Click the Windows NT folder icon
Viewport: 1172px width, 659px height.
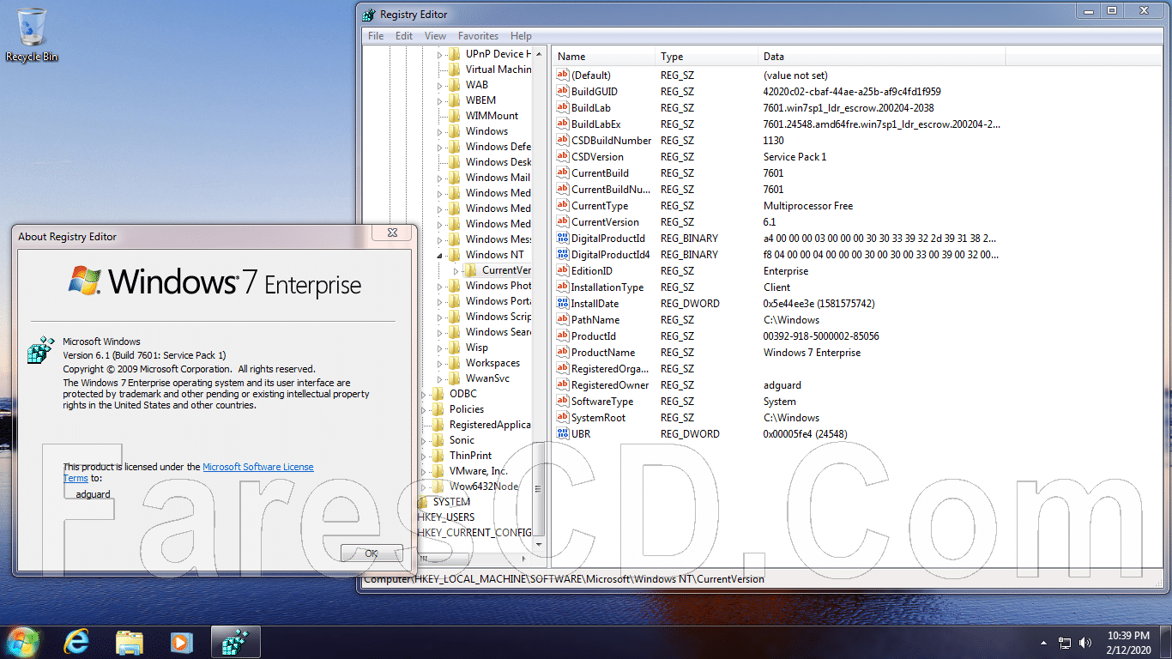pyautogui.click(x=455, y=255)
